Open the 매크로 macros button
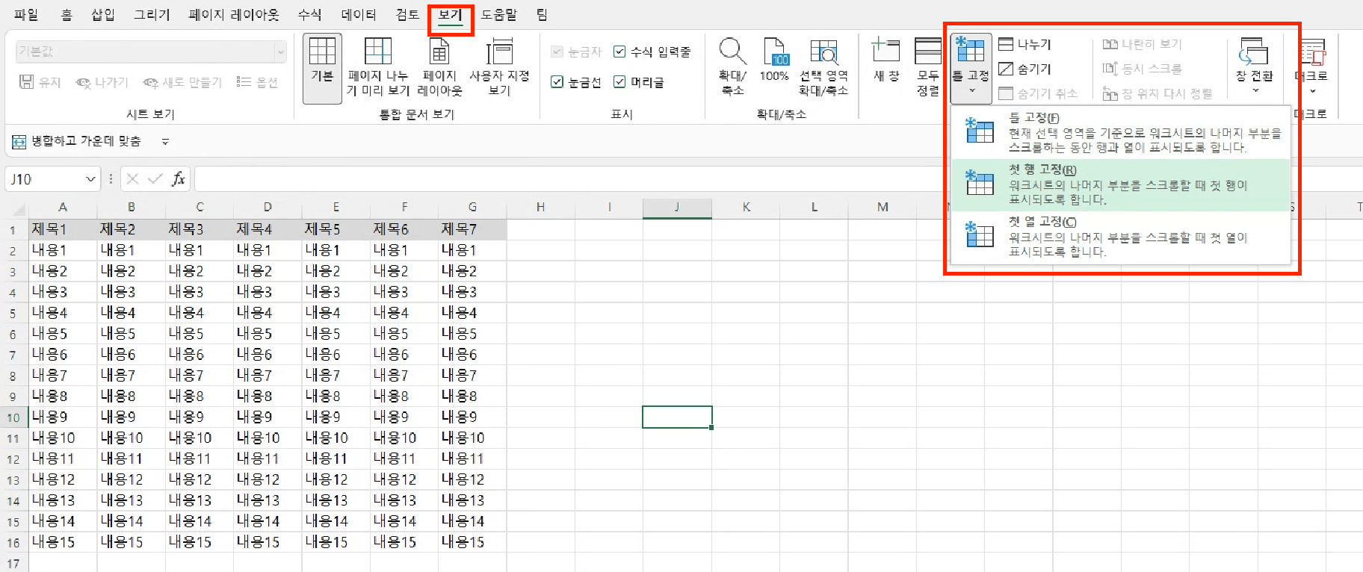Image resolution: width=1363 pixels, height=572 pixels. tap(1311, 67)
